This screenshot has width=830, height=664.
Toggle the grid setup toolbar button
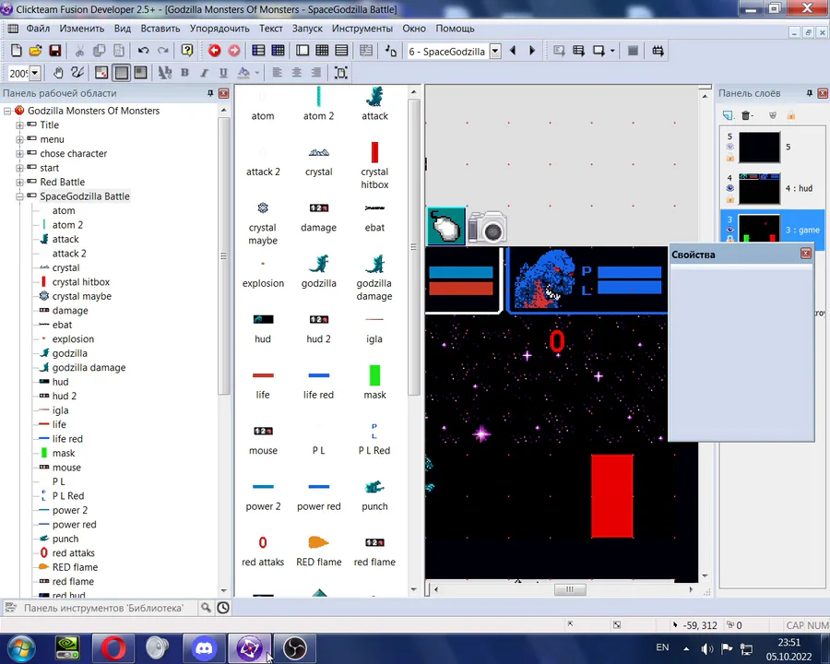pos(101,73)
